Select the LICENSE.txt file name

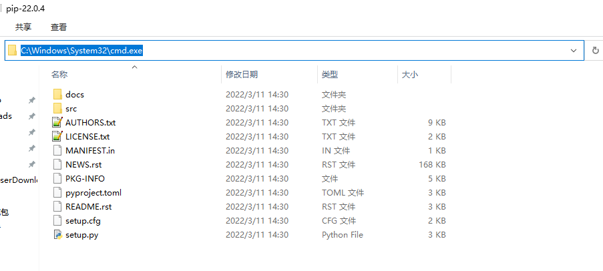click(87, 136)
